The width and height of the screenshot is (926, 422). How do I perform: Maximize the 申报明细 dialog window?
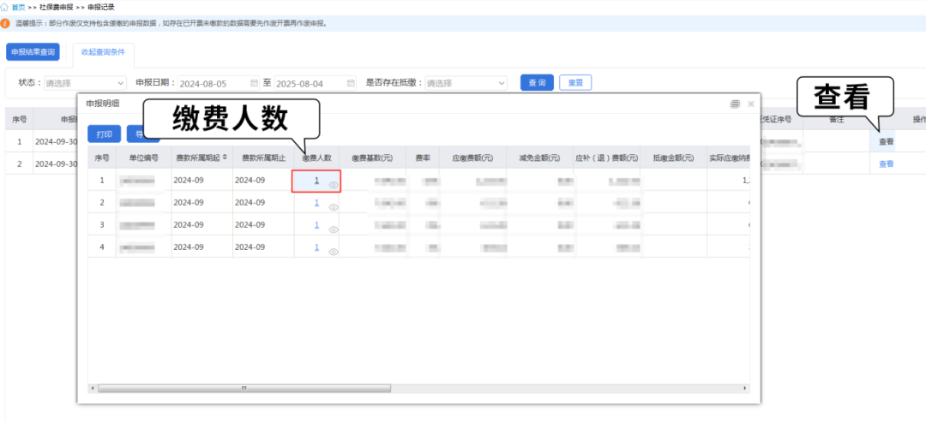(x=735, y=104)
